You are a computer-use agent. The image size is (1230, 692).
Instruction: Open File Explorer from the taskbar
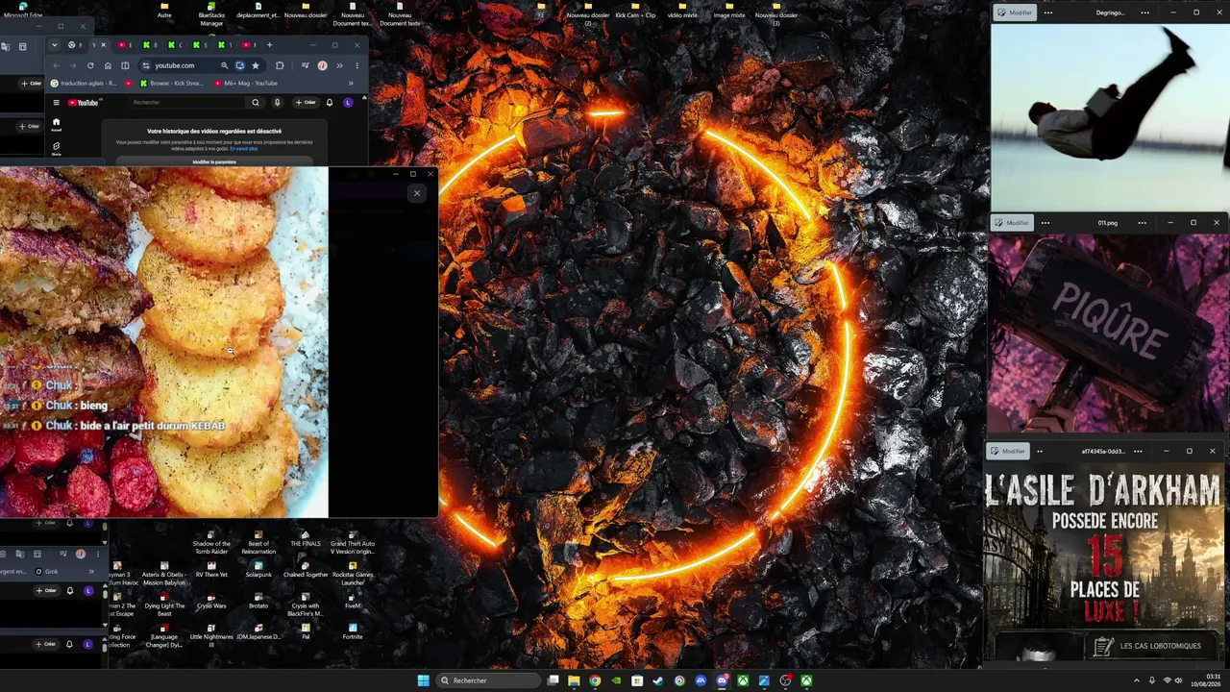[574, 680]
